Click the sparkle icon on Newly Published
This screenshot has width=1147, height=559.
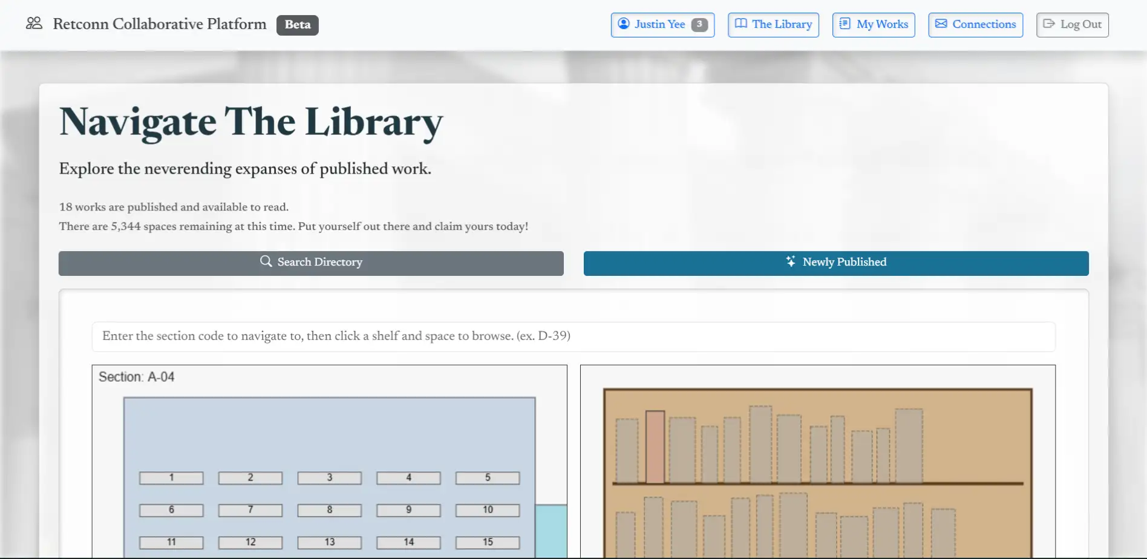pos(791,261)
